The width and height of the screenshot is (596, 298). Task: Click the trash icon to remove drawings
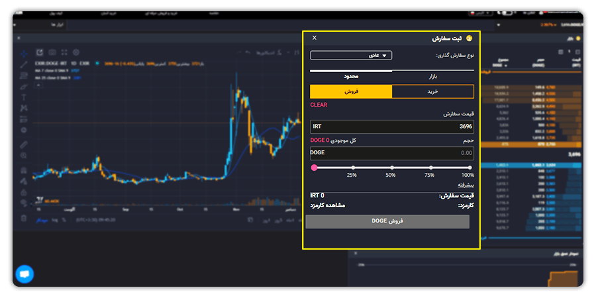tap(24, 218)
